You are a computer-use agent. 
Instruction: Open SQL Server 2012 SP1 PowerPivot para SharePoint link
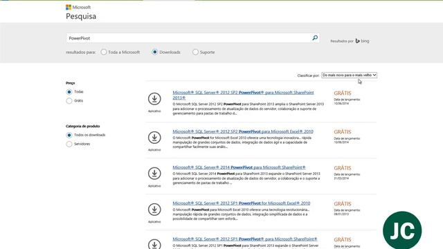coord(245,239)
